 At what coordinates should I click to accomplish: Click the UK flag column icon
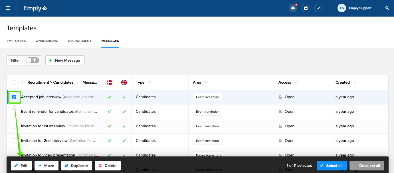tap(124, 83)
